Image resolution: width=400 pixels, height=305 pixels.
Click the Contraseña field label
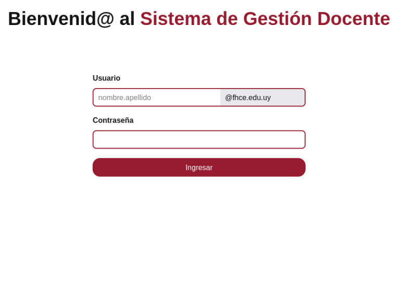(x=113, y=120)
